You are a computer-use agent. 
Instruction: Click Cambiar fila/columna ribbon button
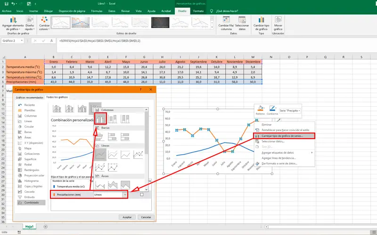[x=226, y=23]
